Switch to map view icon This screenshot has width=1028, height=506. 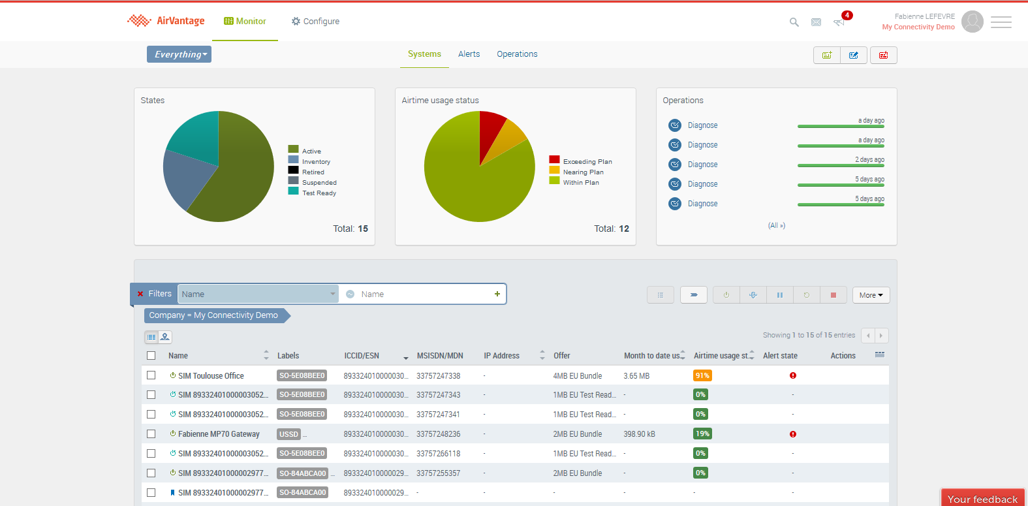click(x=165, y=337)
